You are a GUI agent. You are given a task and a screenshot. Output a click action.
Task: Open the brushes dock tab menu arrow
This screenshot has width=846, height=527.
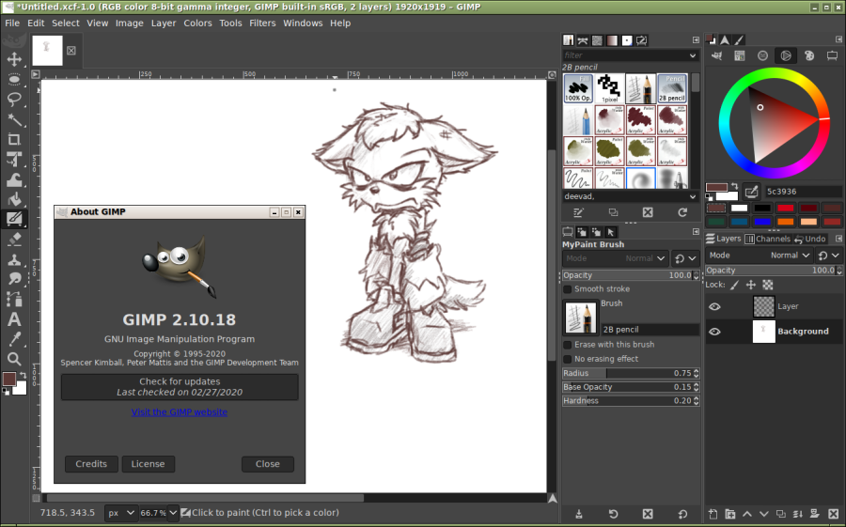point(696,39)
